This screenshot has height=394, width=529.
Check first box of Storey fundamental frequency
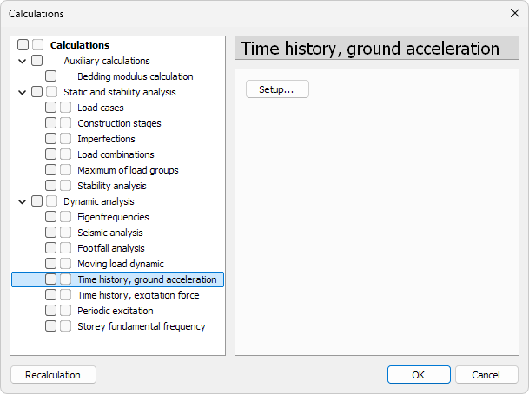click(x=51, y=325)
